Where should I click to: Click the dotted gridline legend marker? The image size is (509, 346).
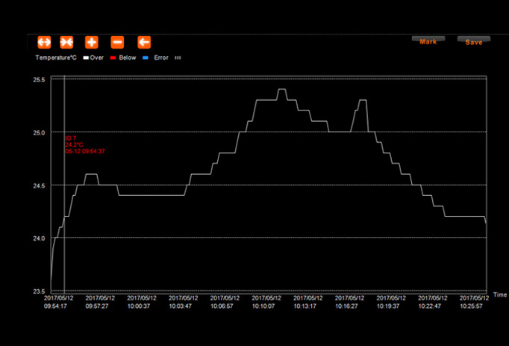(x=178, y=57)
